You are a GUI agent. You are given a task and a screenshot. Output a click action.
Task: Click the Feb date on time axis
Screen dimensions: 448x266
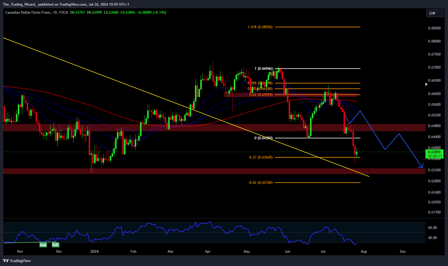134,251
